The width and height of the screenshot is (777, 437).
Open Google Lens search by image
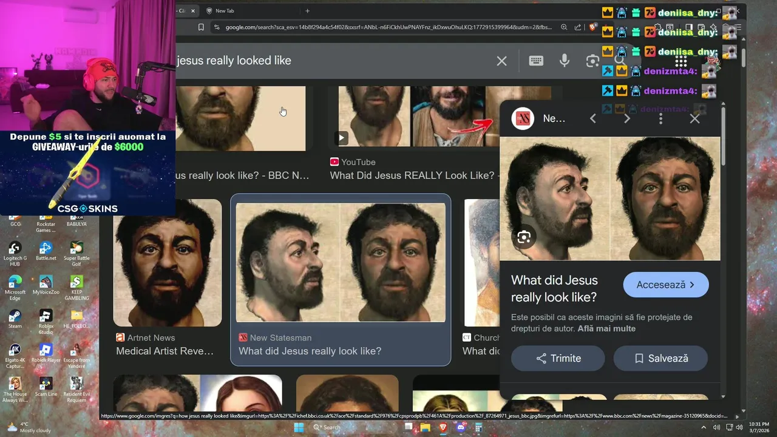(x=592, y=61)
